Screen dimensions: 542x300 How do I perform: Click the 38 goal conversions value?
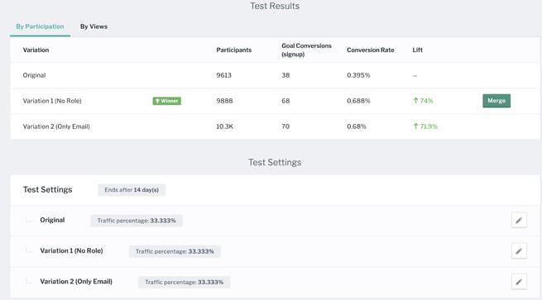(x=285, y=75)
